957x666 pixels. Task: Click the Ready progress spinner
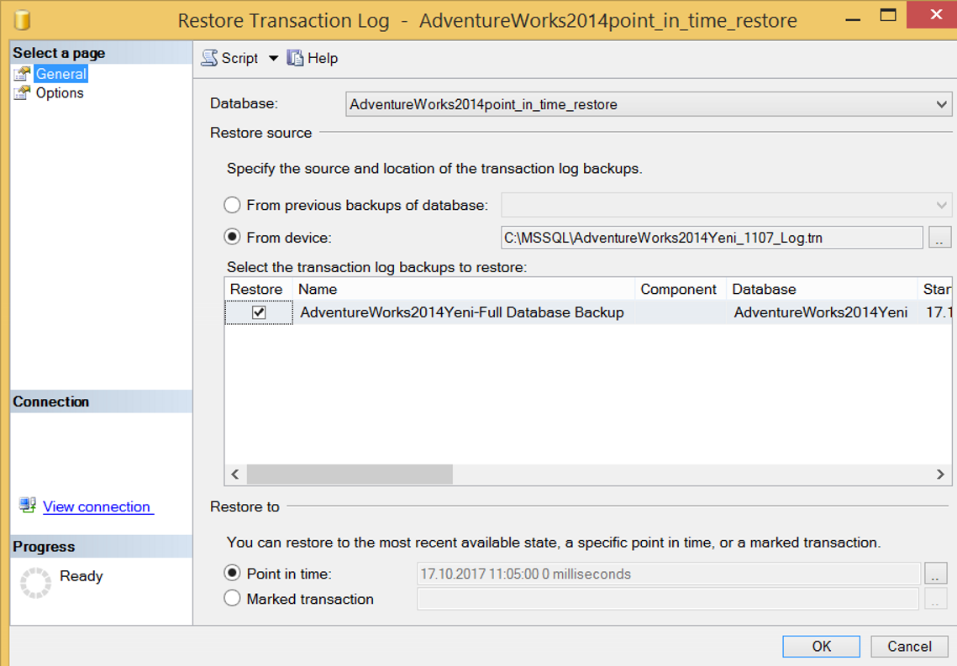point(35,583)
